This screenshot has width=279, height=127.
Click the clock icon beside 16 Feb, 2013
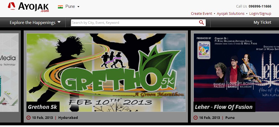click(195, 118)
